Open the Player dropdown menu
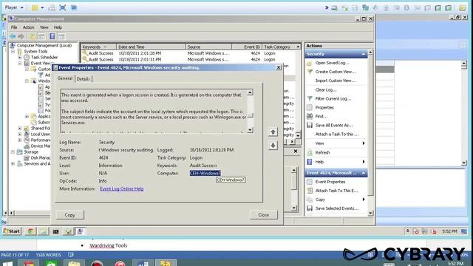Viewport: 473px width, 266px height. (x=14, y=7)
